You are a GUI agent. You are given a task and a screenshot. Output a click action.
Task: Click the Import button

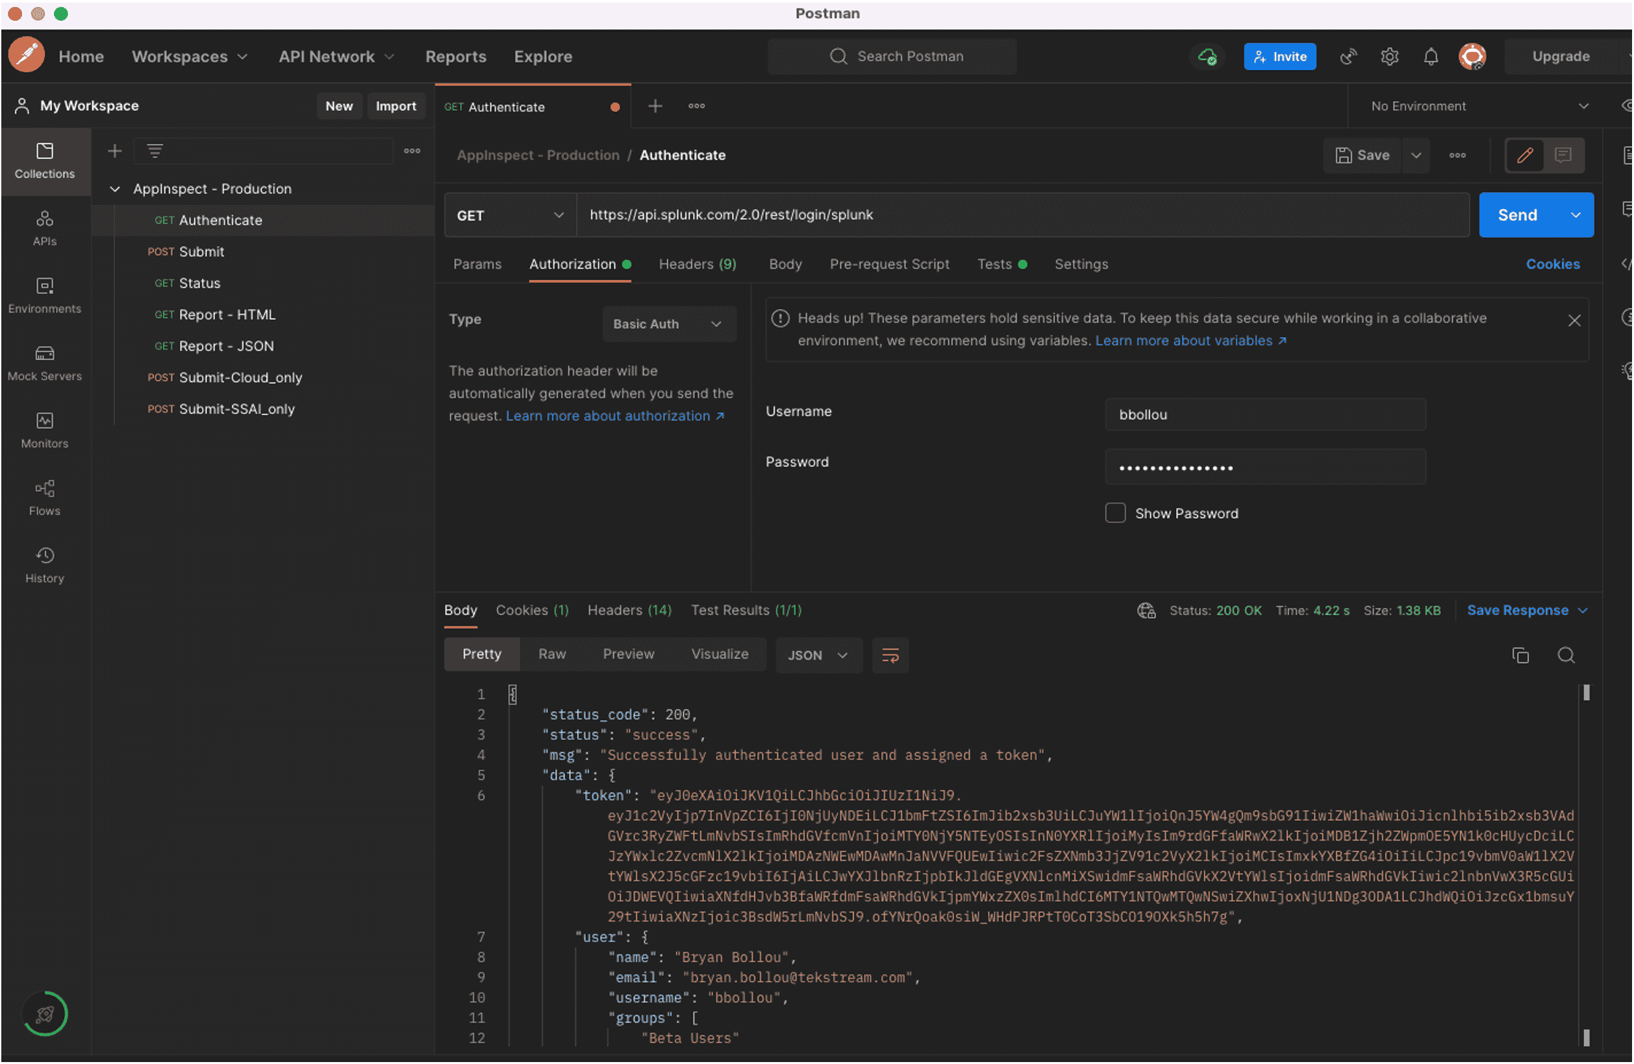(x=396, y=106)
